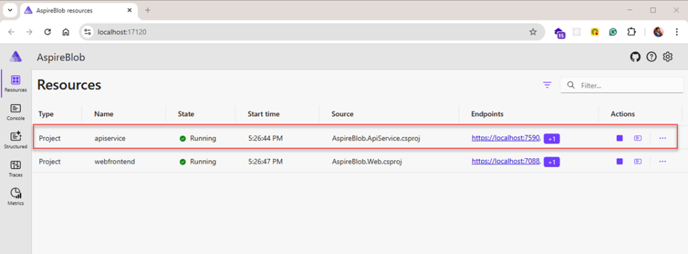Reload the current page
The width and height of the screenshot is (688, 254).
48,32
